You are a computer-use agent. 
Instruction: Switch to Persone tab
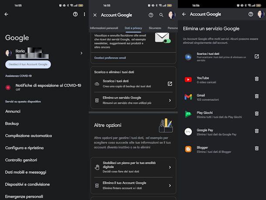(x=173, y=28)
